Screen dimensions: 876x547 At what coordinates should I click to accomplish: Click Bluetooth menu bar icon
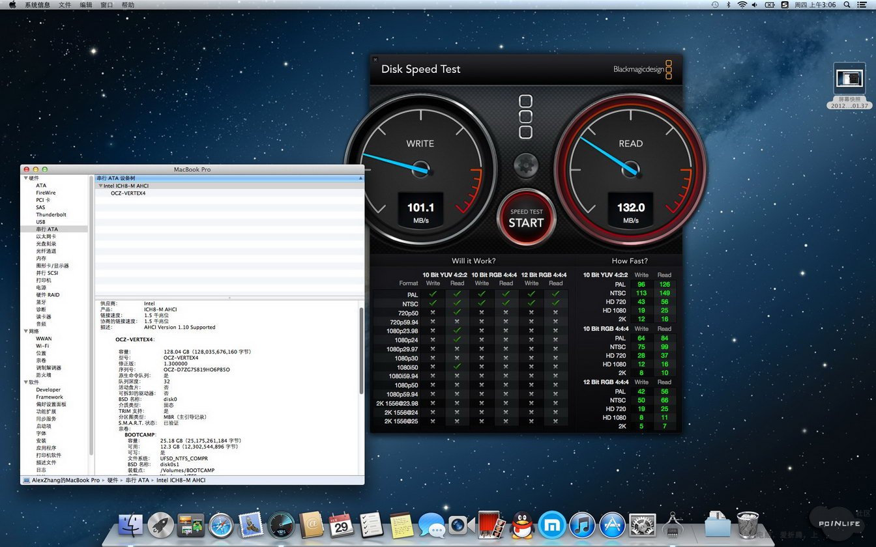click(x=729, y=5)
